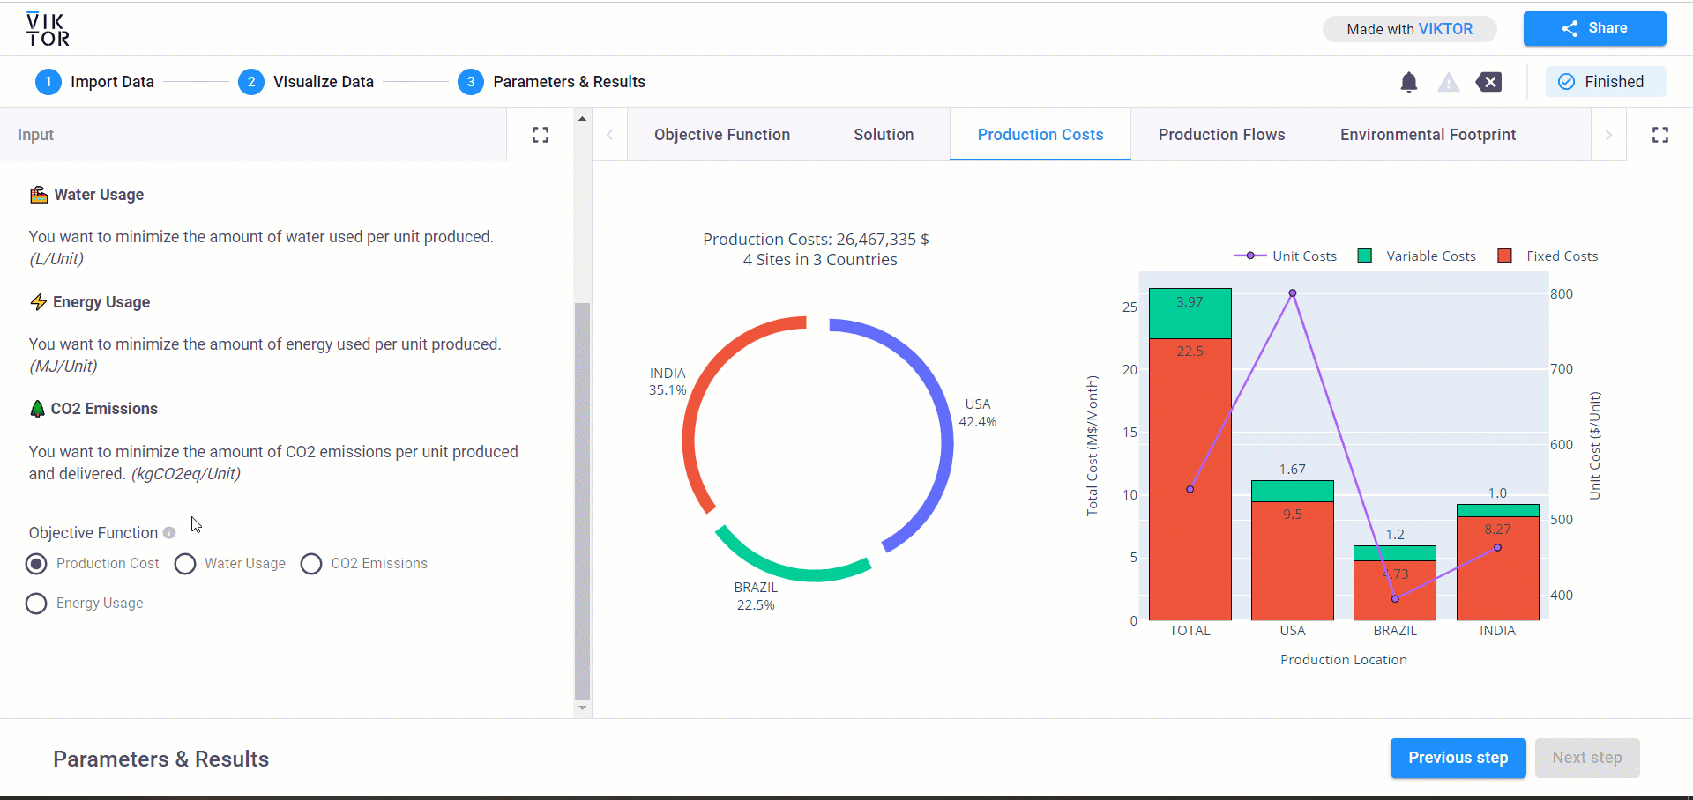Select the Production Cost radio button
Screen dimensions: 1693x800
coord(36,564)
